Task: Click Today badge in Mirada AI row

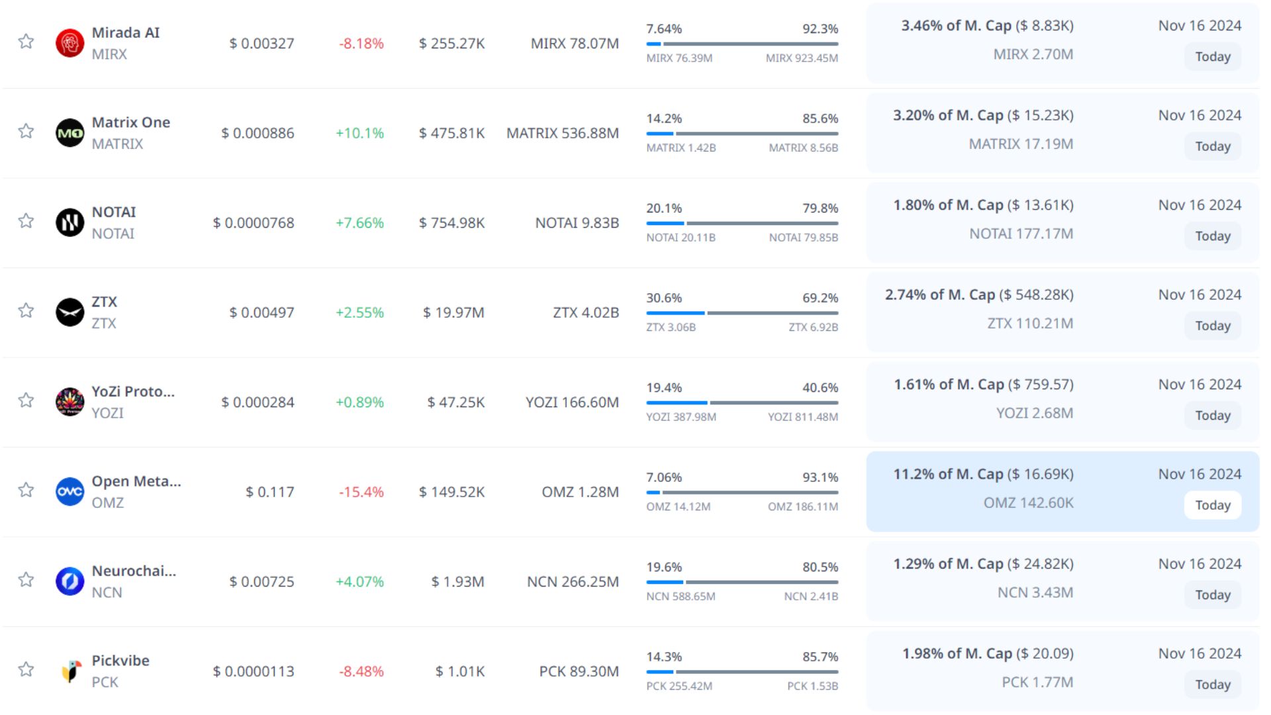Action: point(1212,57)
